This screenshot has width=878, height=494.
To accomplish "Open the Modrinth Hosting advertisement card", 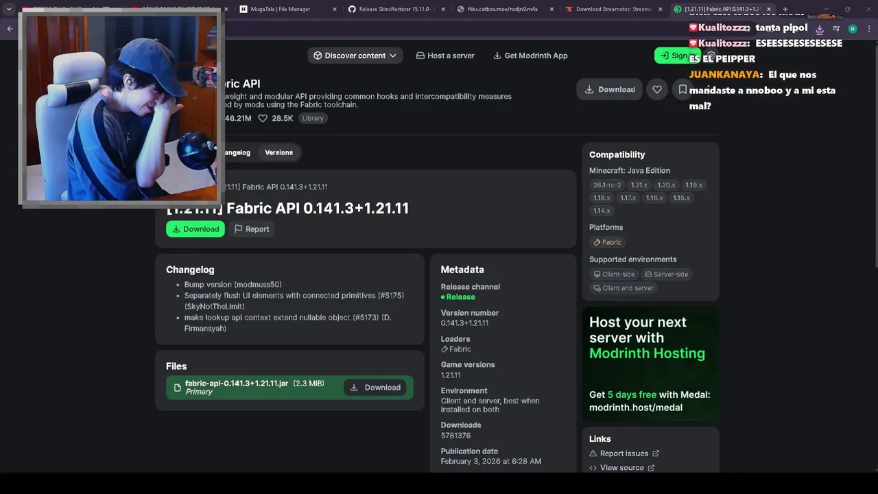I will point(650,364).
